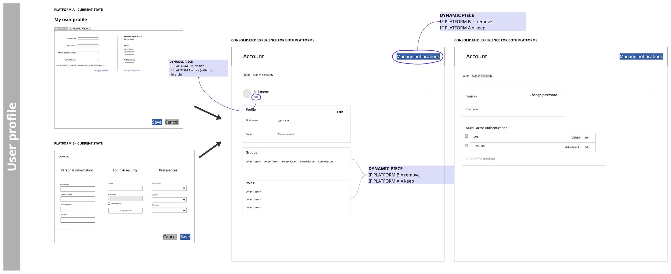
Task: Select 'Sign in & security' tab in right mockup
Action: click(x=482, y=76)
